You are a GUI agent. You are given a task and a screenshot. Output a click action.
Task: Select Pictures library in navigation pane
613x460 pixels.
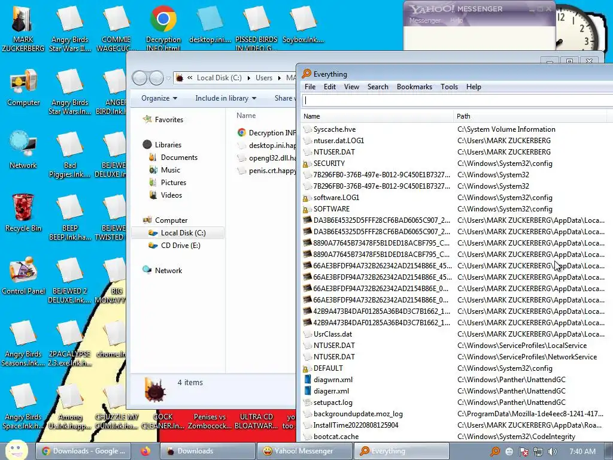tap(173, 182)
